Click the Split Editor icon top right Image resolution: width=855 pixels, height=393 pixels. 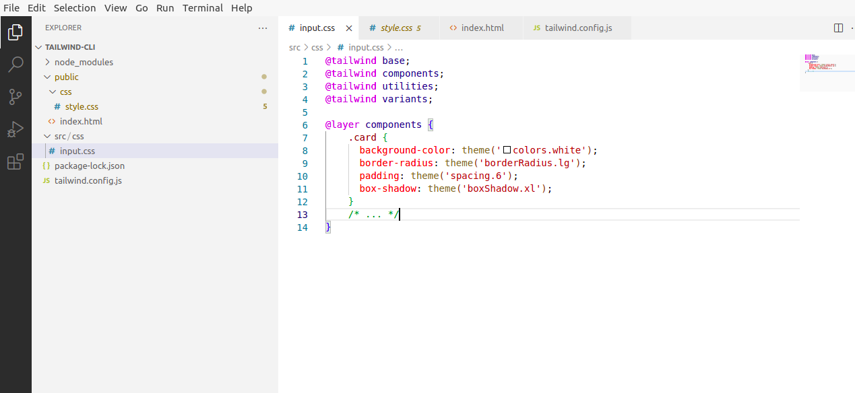pyautogui.click(x=837, y=28)
